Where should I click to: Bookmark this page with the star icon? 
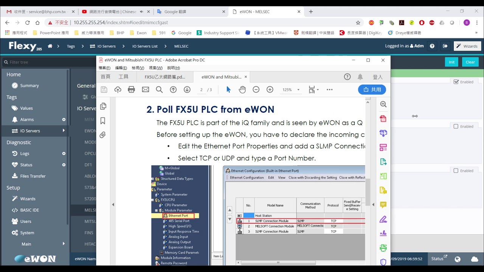358,23
